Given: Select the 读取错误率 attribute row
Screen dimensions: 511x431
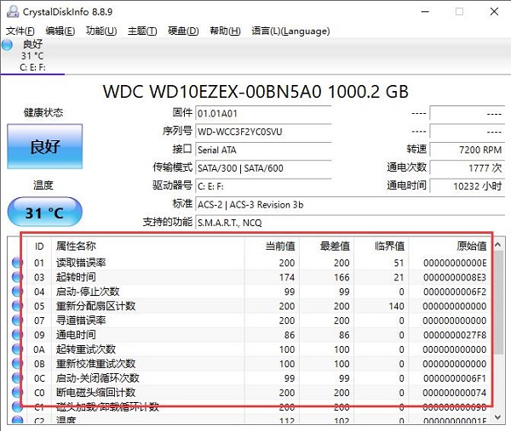Looking at the screenshot, I should [x=250, y=263].
